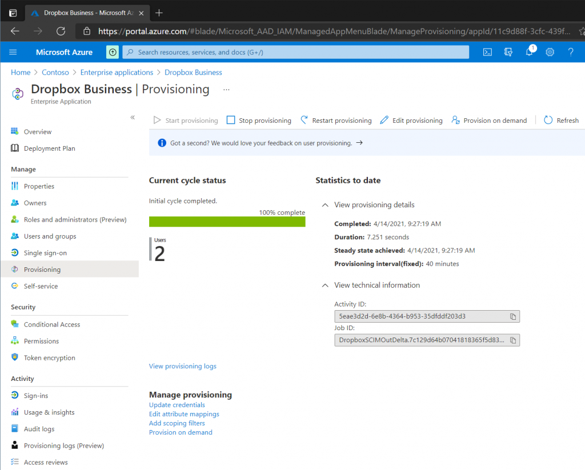The height and width of the screenshot is (470, 585).
Task: Copy the Activity ID to clipboard
Action: click(x=513, y=316)
